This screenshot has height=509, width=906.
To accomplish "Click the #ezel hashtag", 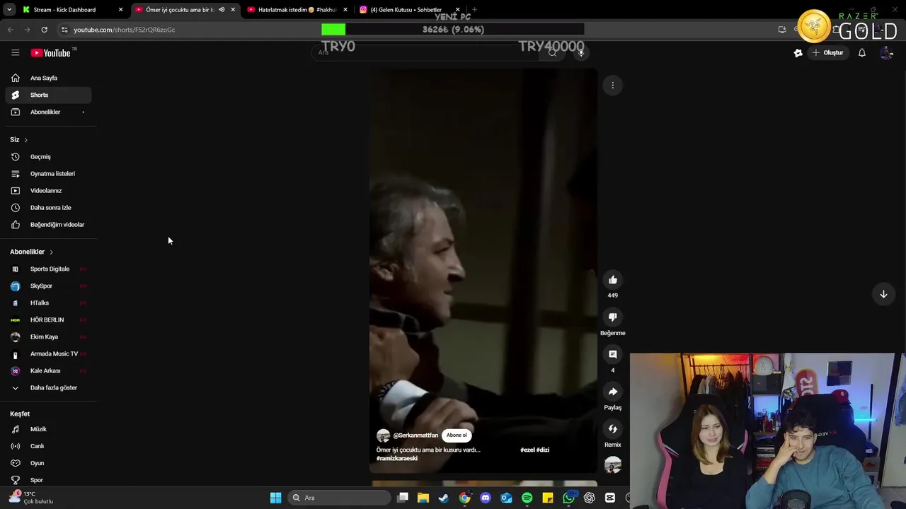I will [527, 450].
